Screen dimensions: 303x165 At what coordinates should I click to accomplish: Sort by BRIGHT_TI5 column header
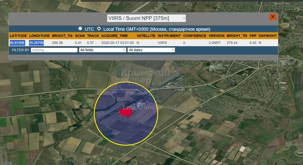(237, 36)
